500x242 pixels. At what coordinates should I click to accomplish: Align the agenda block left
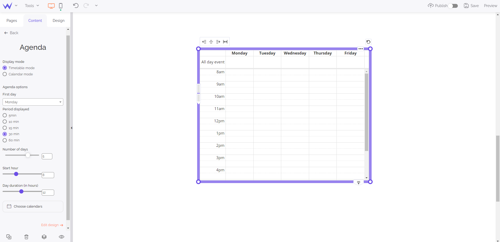coord(204,42)
